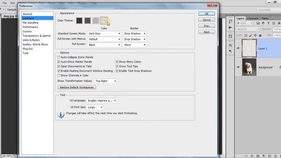The width and height of the screenshot is (281, 158).
Task: Enable Auto-Collapse Iconic Panels checkbox
Action: 59,57
